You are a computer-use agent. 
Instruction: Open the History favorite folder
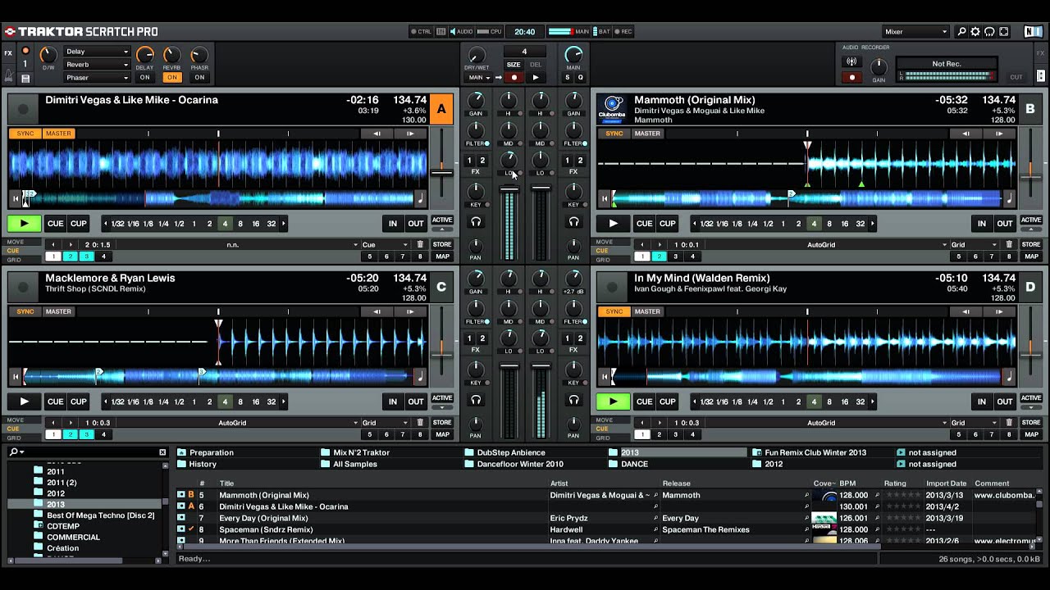[202, 464]
